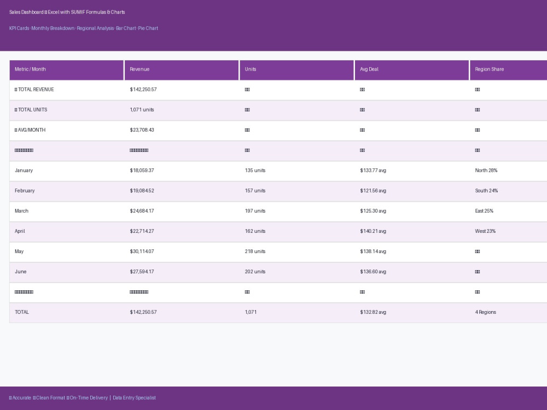Click the 4 Regions cell
This screenshot has height=410, width=547.
coord(509,312)
